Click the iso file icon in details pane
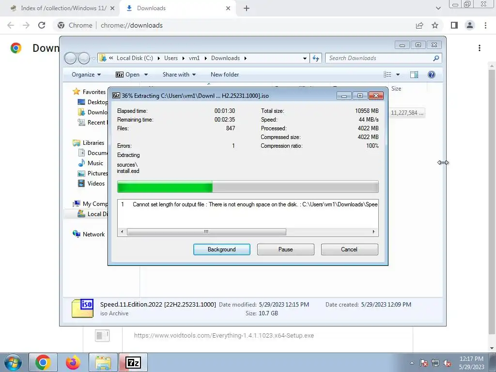The image size is (496, 372). pyautogui.click(x=82, y=308)
